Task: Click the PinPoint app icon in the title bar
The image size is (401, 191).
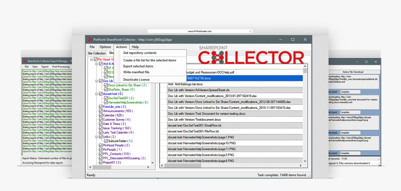Action: 90,40
